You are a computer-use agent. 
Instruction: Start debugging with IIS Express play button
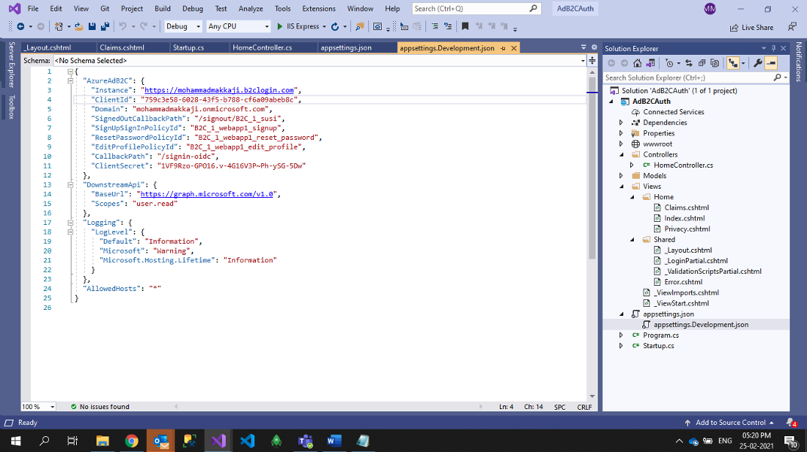280,26
